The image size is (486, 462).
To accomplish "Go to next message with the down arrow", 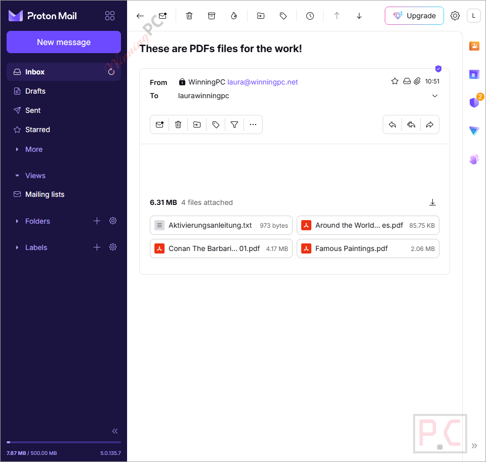I will pos(359,16).
